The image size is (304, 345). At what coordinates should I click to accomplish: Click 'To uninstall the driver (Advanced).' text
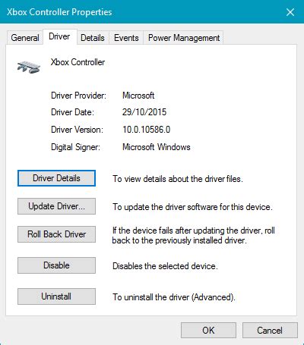point(174,297)
